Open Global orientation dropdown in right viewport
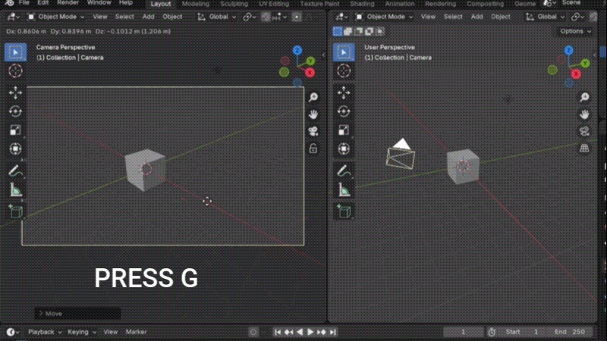The image size is (607, 341). click(x=545, y=17)
